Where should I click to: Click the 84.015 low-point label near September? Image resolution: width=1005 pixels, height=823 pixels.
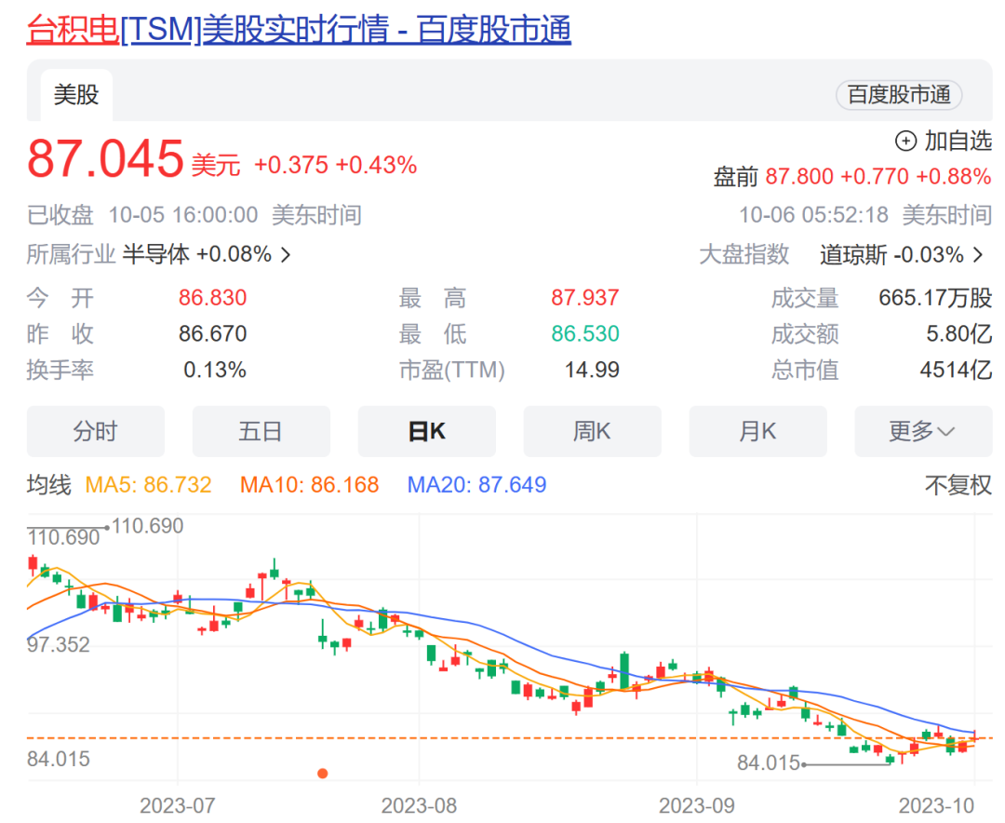[x=769, y=763]
